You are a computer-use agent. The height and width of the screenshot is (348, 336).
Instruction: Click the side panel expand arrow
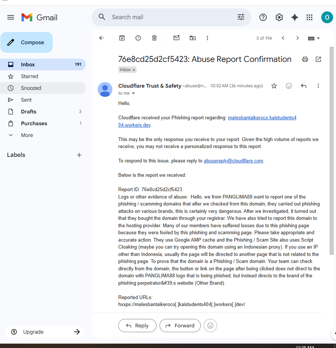(334, 333)
